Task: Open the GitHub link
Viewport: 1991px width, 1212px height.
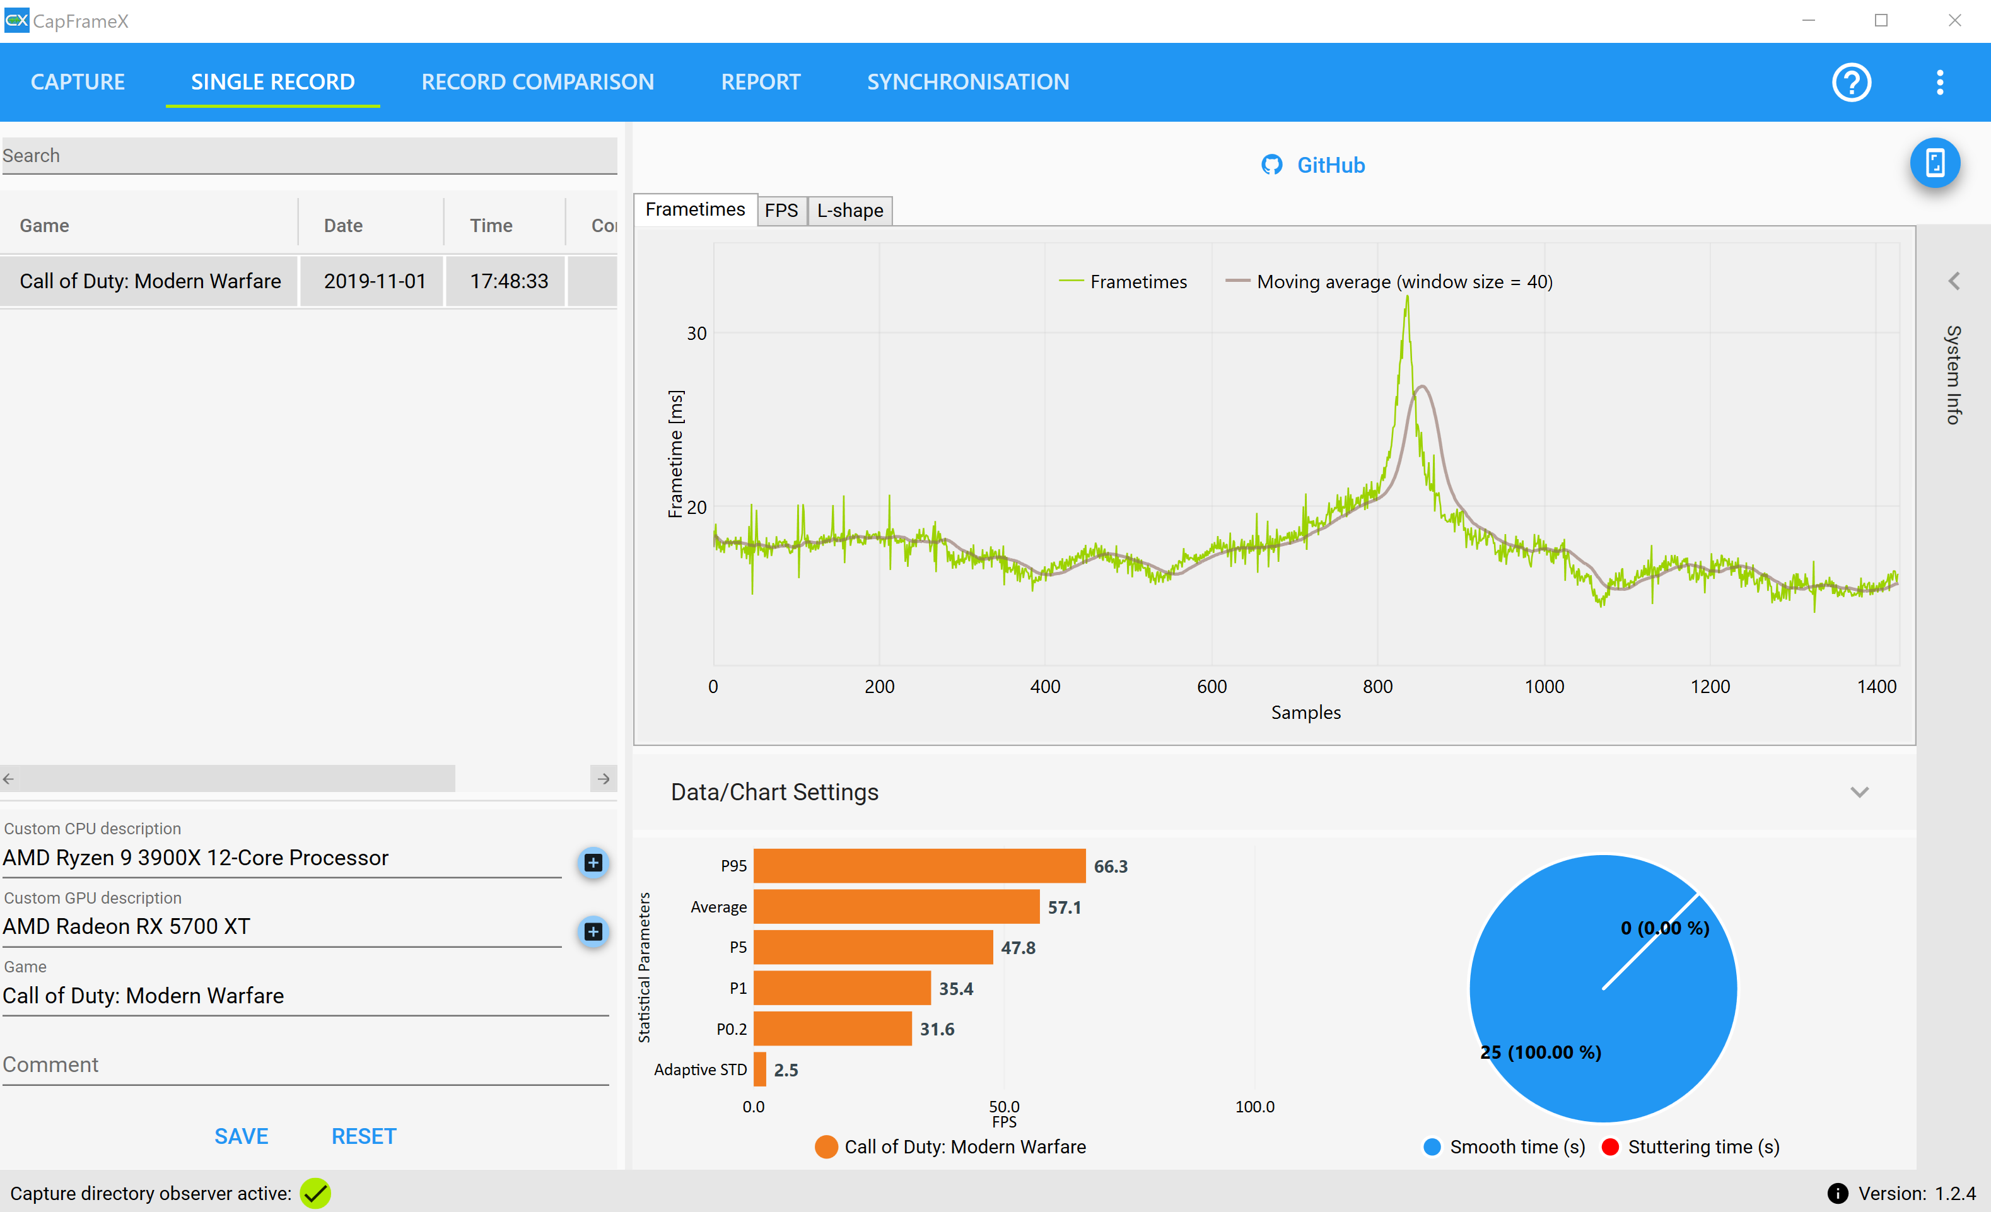Action: [1330, 166]
